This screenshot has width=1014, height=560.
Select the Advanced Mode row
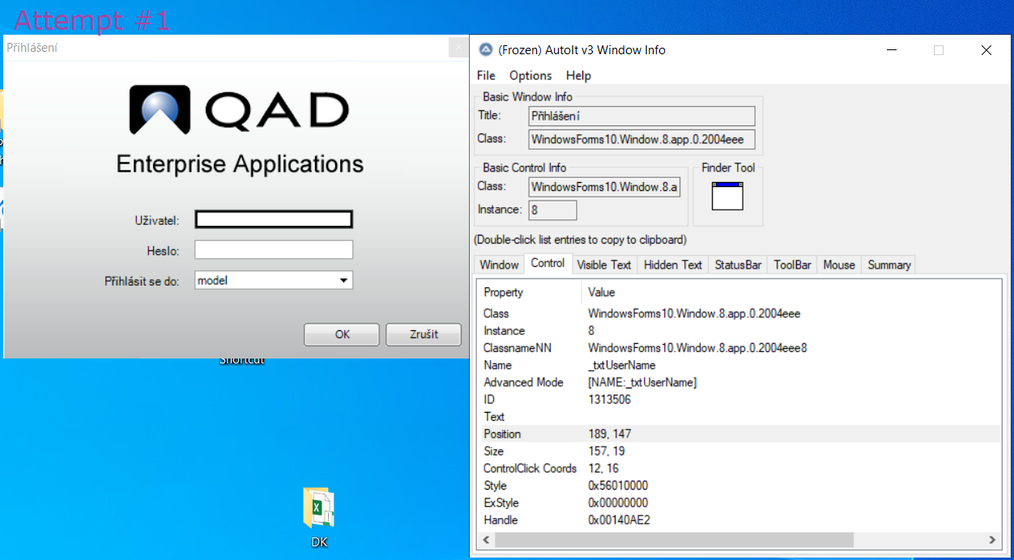click(739, 382)
